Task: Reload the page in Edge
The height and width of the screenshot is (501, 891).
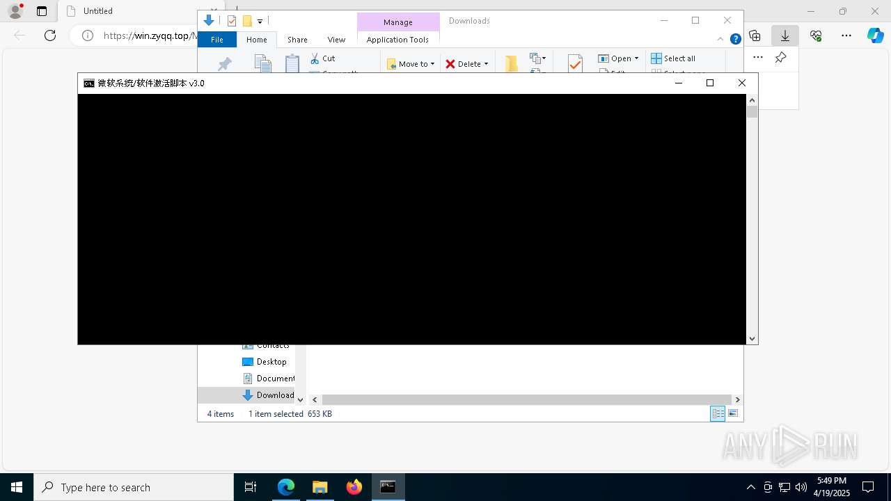Action: click(50, 35)
